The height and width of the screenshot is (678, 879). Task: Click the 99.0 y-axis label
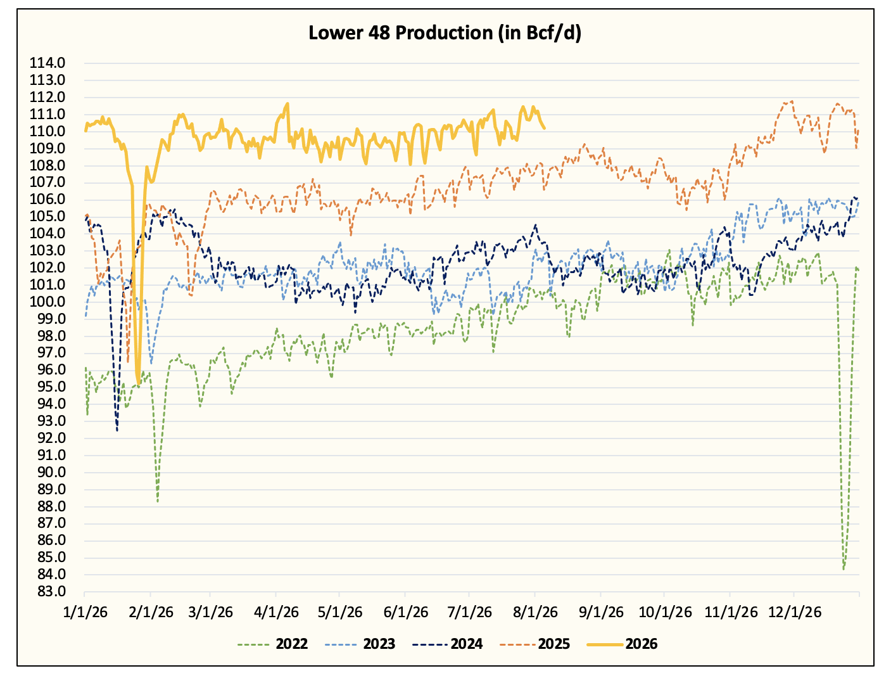pyautogui.click(x=51, y=319)
